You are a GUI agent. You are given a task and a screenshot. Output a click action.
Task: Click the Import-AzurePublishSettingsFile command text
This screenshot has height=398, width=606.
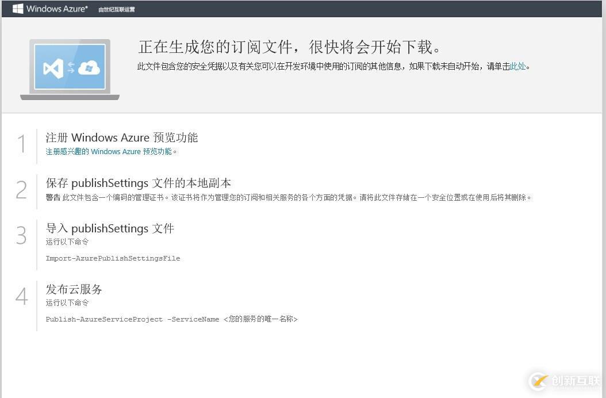pos(113,258)
